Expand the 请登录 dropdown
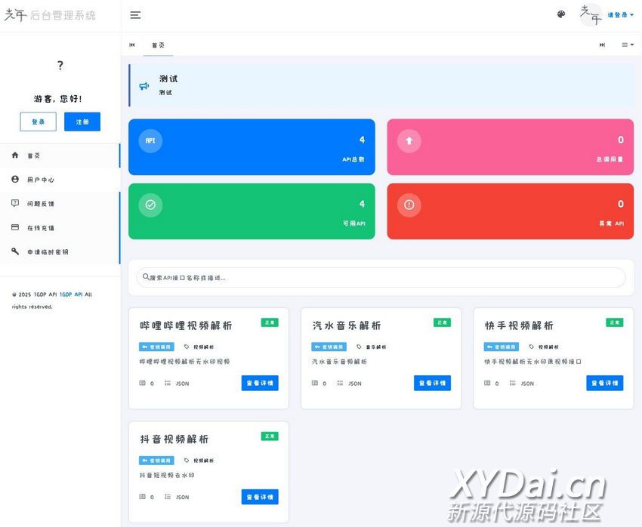 pyautogui.click(x=620, y=15)
